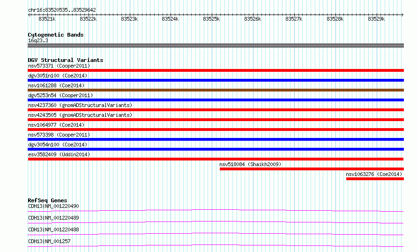Click the blue bar for nsv573398
This screenshot has height=252, width=417.
point(216,139)
